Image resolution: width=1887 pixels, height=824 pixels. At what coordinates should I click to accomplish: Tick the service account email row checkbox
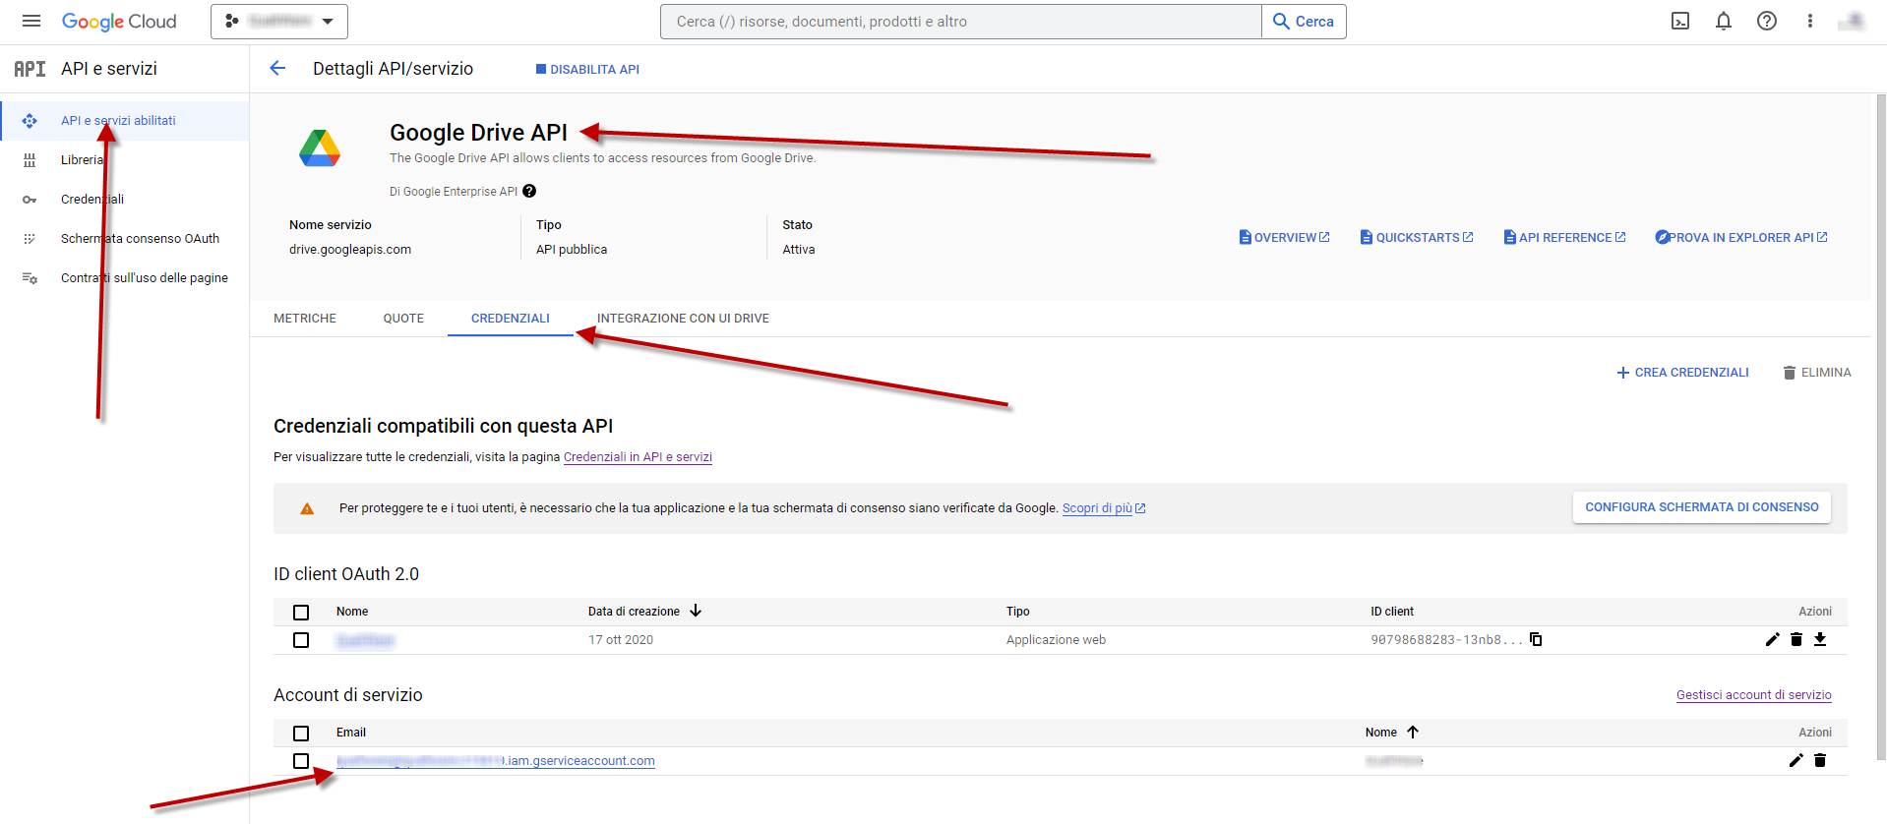click(x=301, y=761)
